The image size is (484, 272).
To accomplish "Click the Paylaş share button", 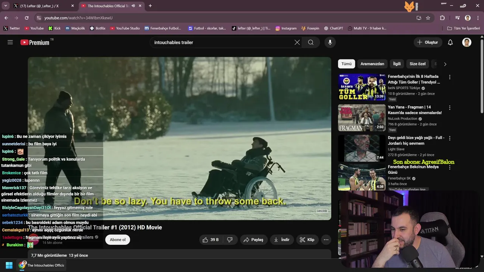I will click(254, 240).
